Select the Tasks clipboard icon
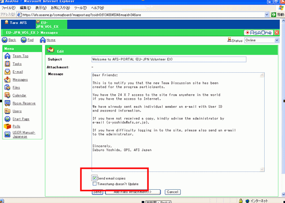Screen dimensions: 285x203 click(7, 64)
